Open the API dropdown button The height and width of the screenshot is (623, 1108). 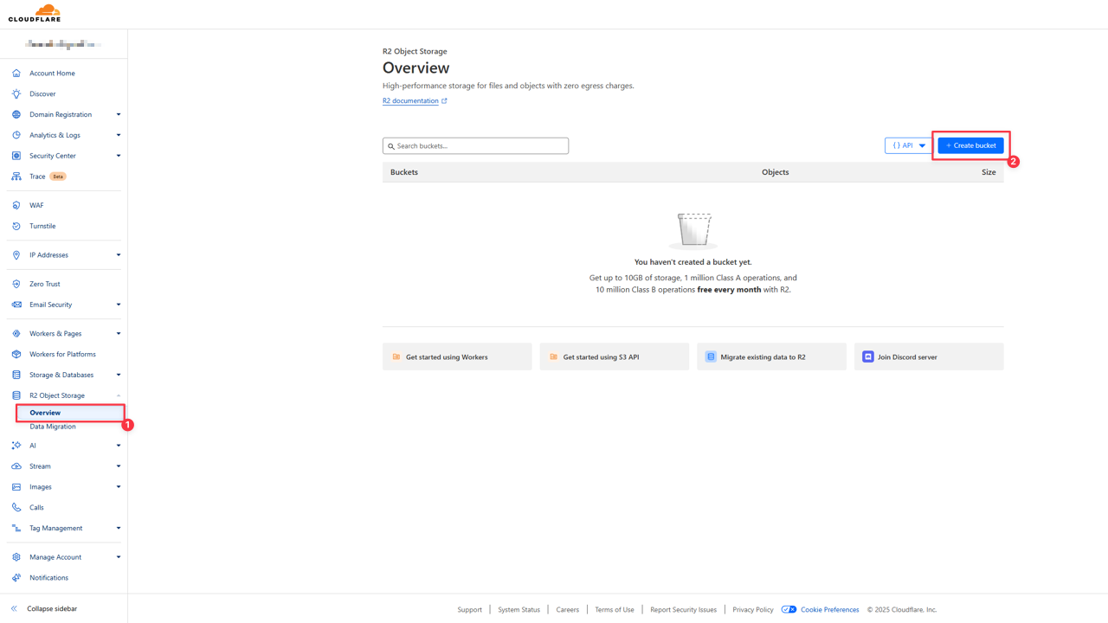908,145
